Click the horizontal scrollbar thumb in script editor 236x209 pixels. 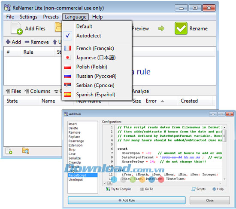click(109, 183)
